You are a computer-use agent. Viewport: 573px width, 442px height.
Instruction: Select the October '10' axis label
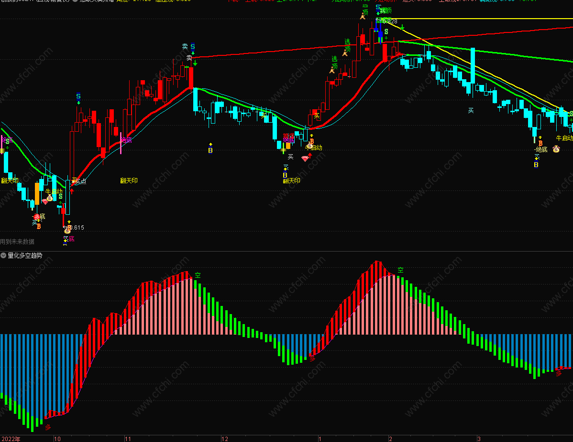pos(57,439)
